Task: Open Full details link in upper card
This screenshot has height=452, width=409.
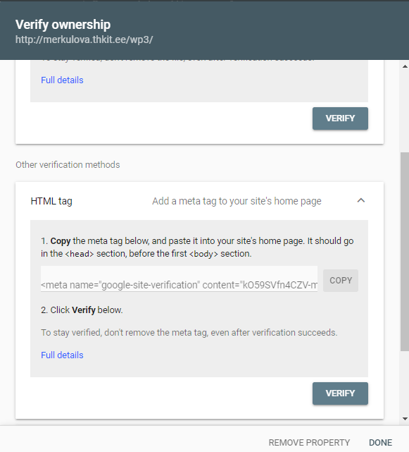Action: 62,80
